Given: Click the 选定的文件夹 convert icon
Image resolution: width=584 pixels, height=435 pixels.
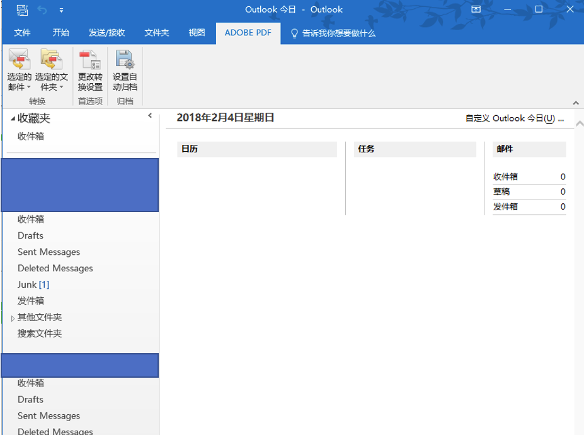Looking at the screenshot, I should pos(52,60).
